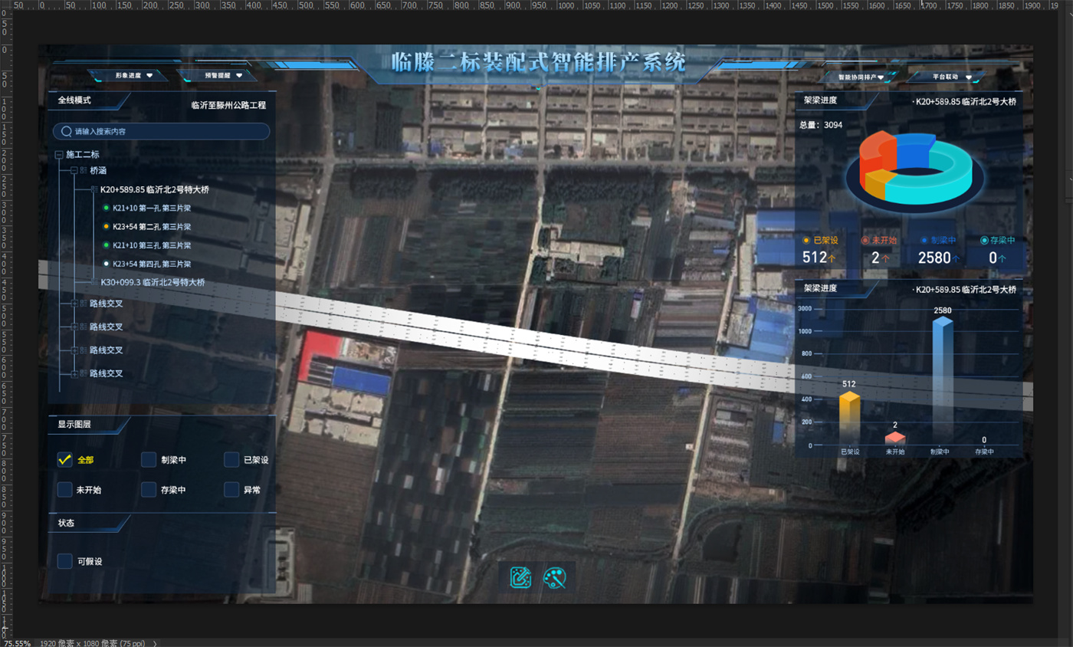Click the list icon beside 桥涵

coord(84,171)
